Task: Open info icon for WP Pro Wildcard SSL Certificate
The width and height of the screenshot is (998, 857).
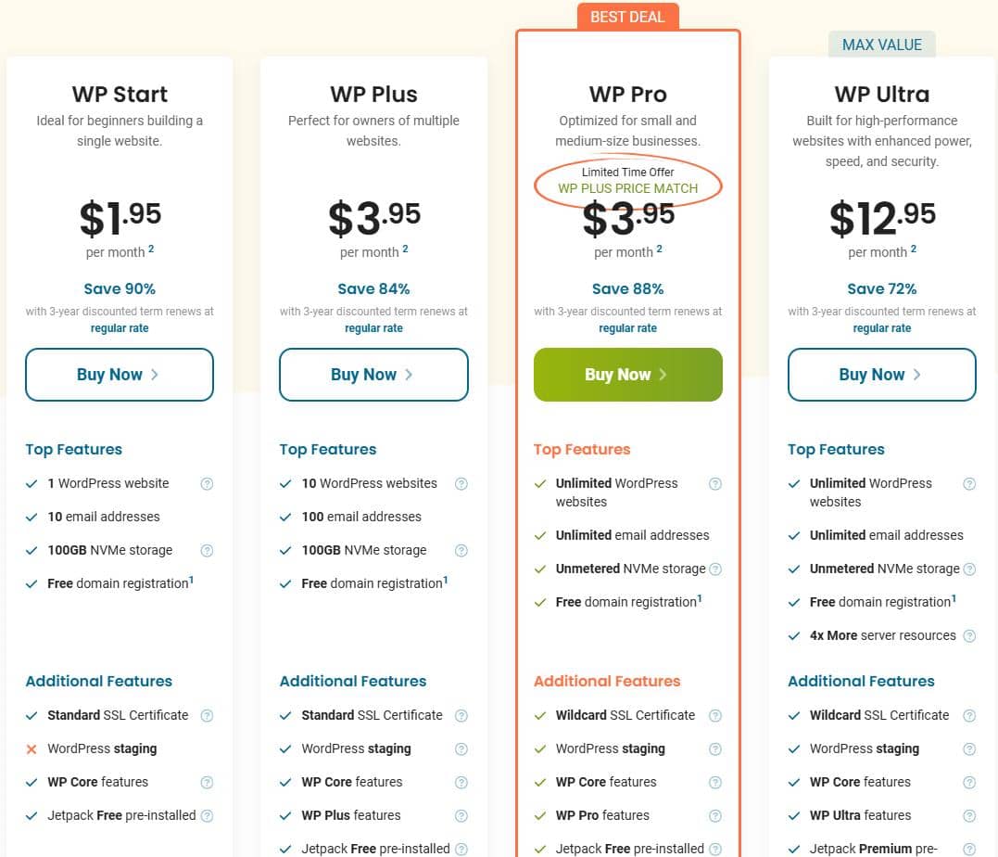Action: point(715,716)
